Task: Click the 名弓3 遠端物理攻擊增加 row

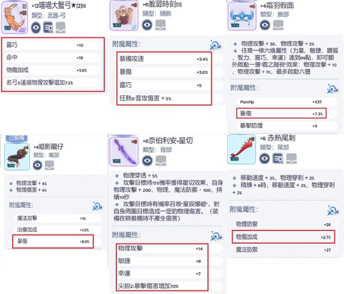Action: coord(53,83)
